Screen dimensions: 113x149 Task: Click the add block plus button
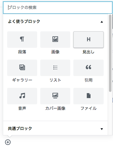8,142
